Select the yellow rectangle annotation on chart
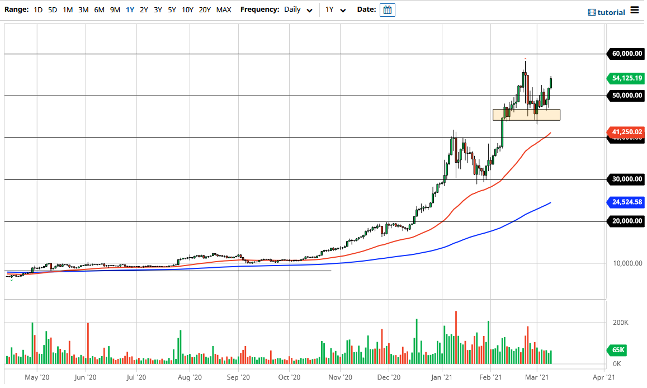This screenshot has height=388, width=647. 526,113
